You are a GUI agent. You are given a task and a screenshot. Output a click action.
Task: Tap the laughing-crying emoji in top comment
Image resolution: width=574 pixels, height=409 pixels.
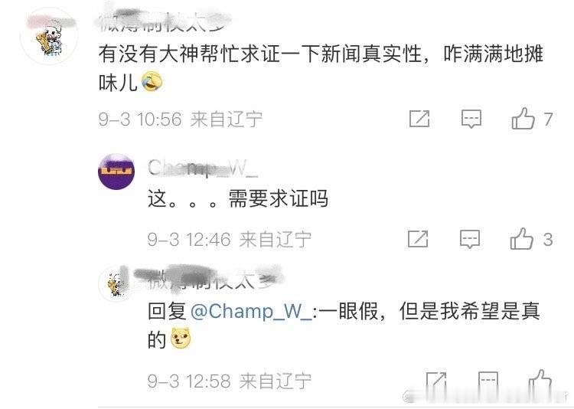click(152, 82)
